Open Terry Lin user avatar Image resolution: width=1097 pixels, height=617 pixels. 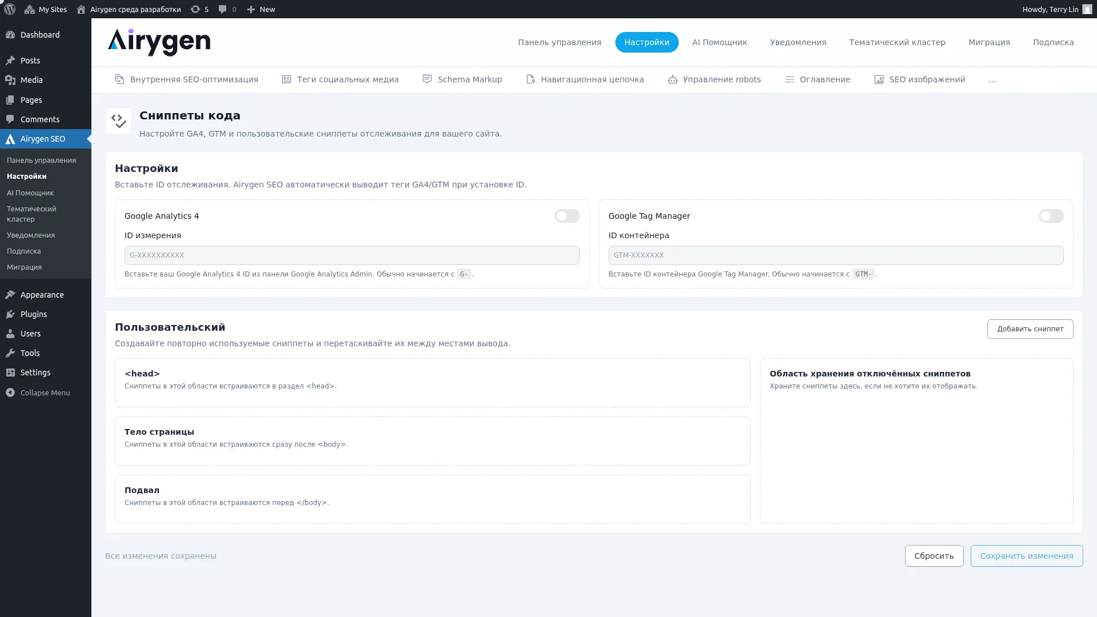tap(1087, 9)
